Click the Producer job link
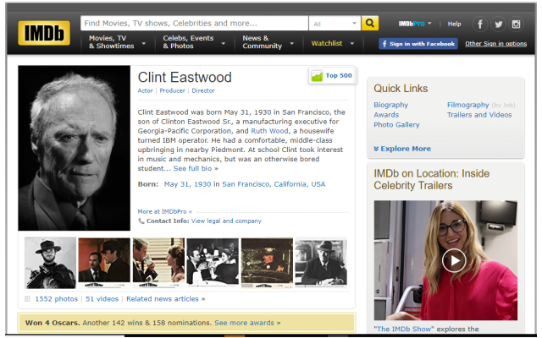 (172, 90)
